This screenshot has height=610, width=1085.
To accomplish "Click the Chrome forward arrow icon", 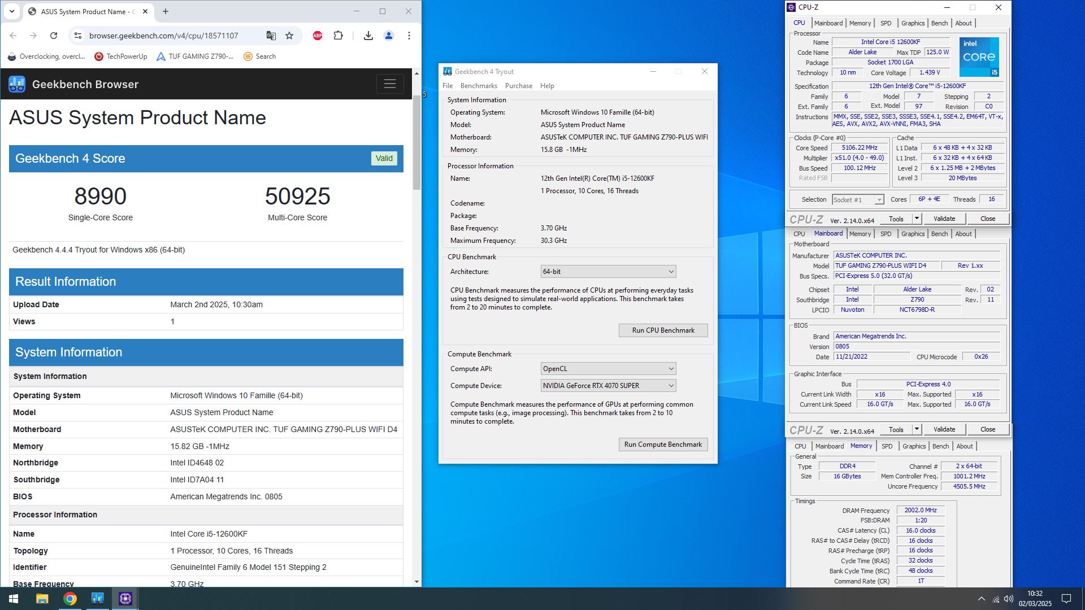I will click(33, 36).
